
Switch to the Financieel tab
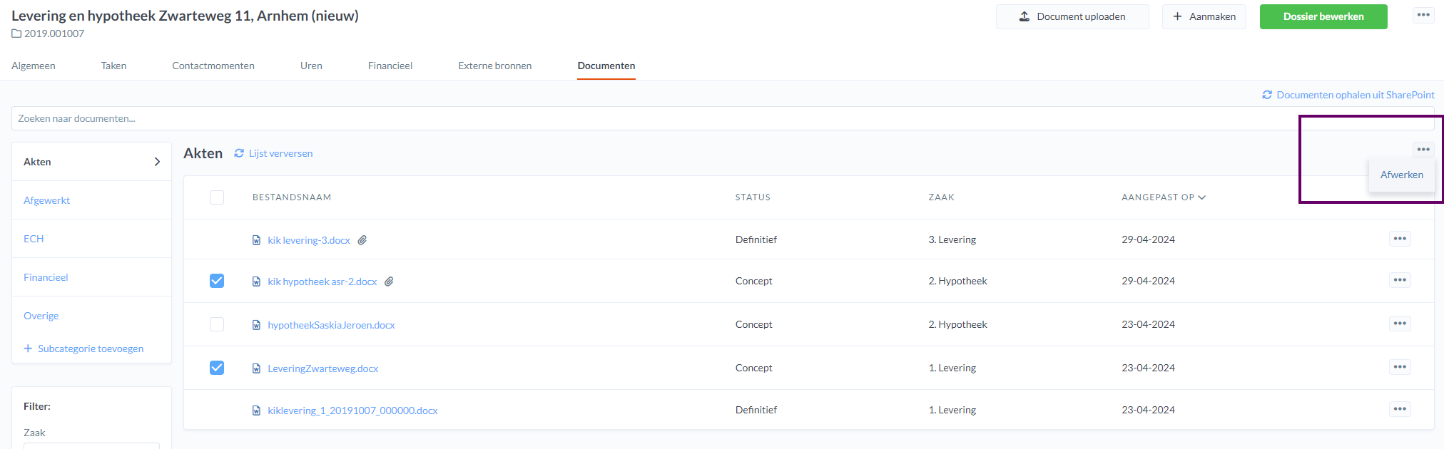coord(390,66)
